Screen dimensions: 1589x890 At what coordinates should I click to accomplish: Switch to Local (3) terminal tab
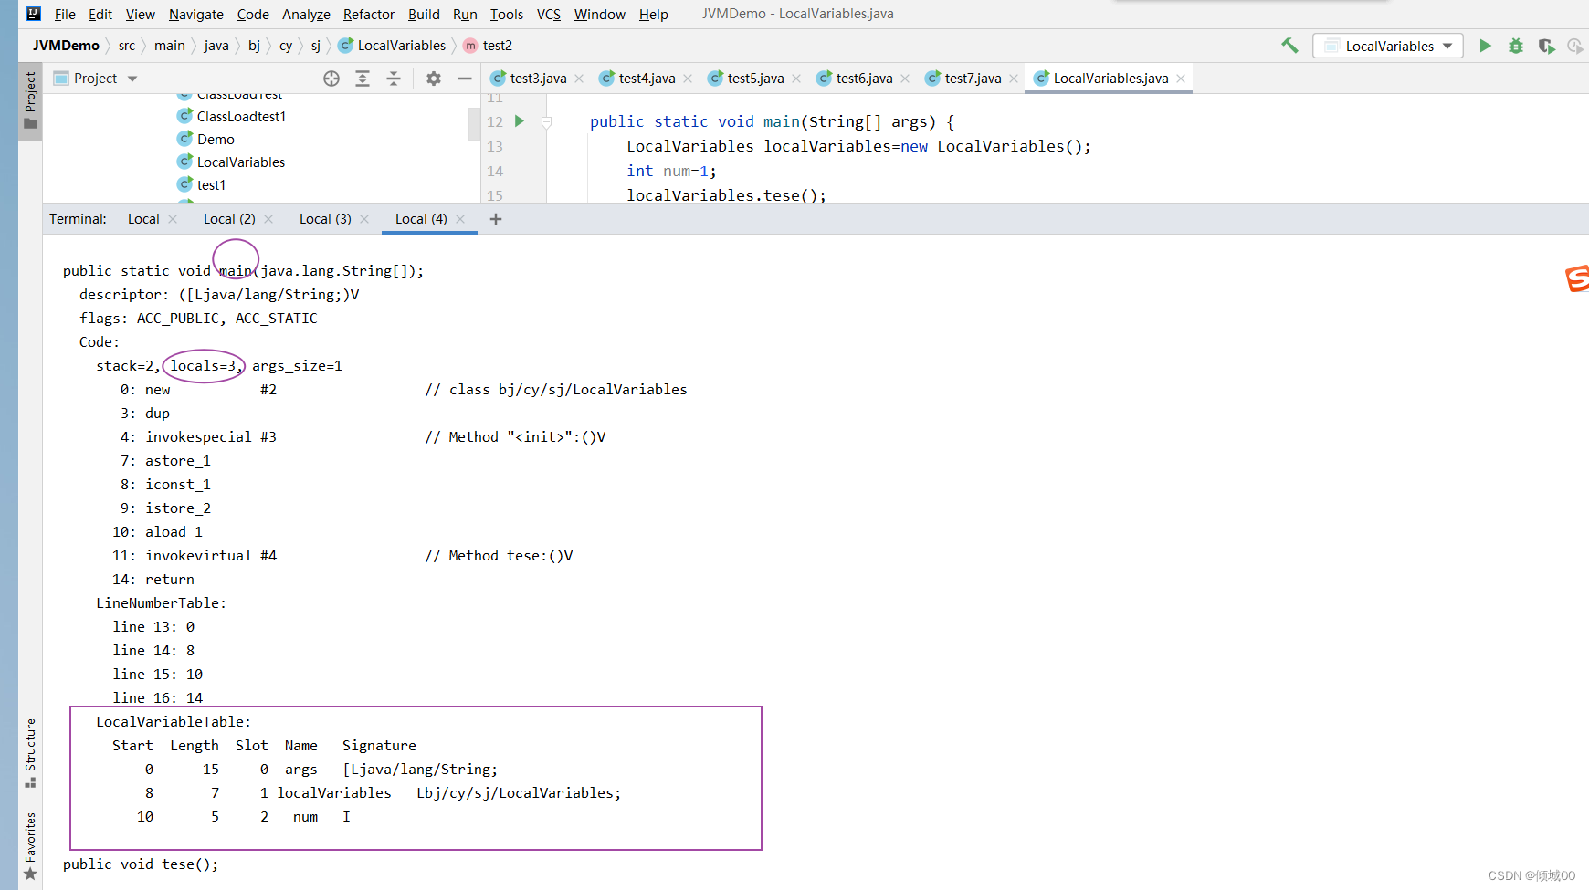(x=325, y=219)
